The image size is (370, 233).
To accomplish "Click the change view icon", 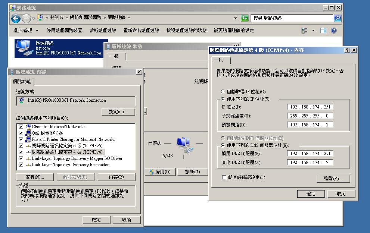I will pos(305,31).
